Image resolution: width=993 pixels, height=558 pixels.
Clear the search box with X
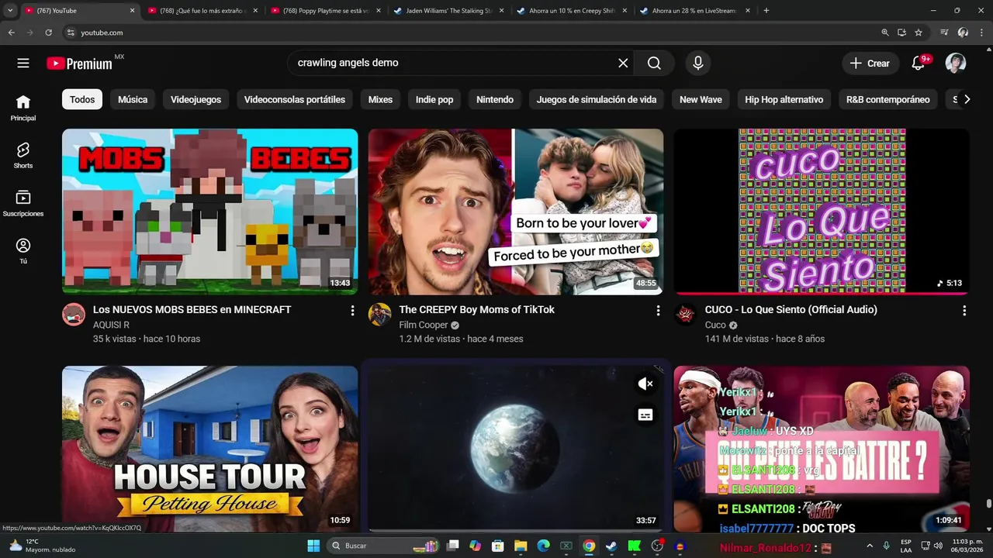pyautogui.click(x=623, y=64)
